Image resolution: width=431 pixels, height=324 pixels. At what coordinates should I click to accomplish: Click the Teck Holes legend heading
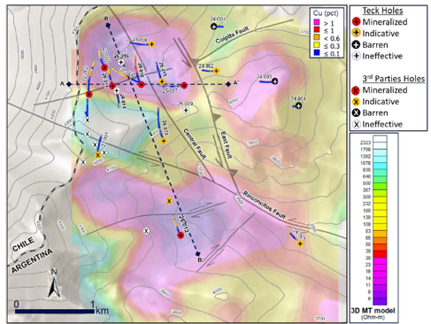point(382,11)
